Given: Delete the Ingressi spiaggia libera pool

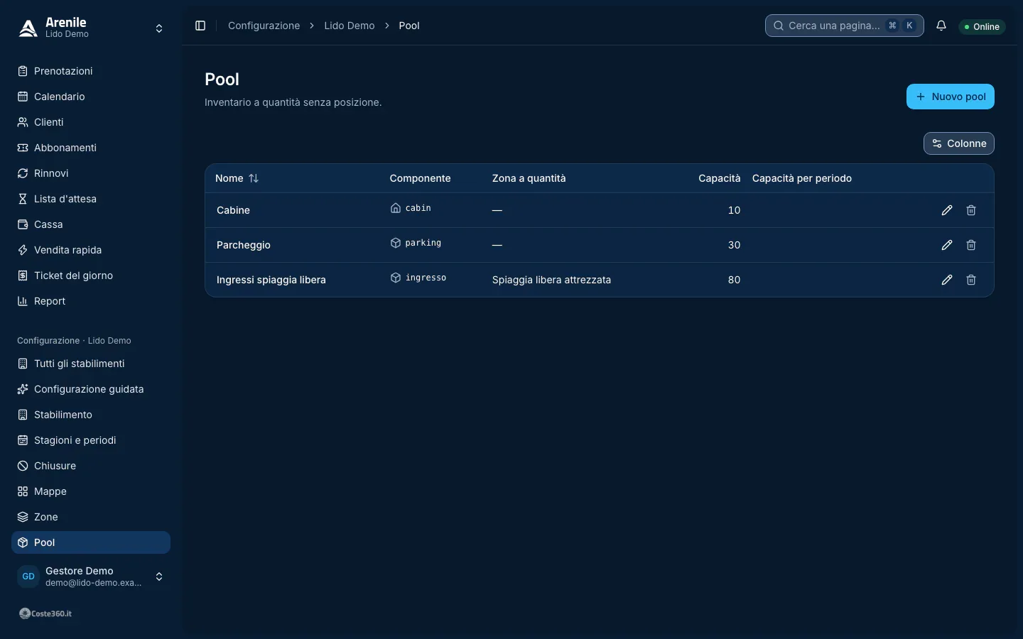Looking at the screenshot, I should pyautogui.click(x=971, y=280).
